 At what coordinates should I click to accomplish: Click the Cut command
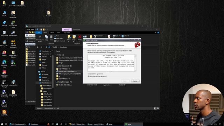click(56, 36)
